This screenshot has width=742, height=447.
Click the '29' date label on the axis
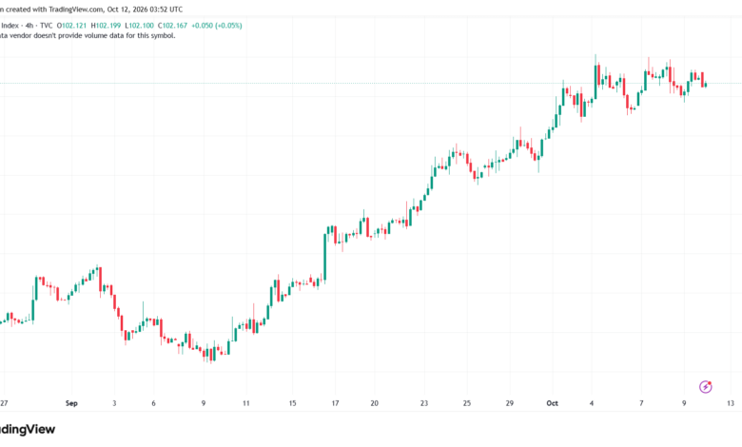(510, 403)
